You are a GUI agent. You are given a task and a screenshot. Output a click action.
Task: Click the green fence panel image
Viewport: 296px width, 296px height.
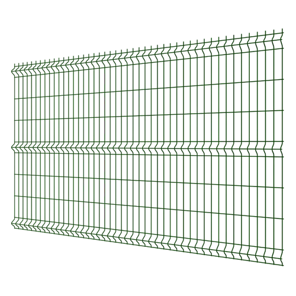point(148,147)
